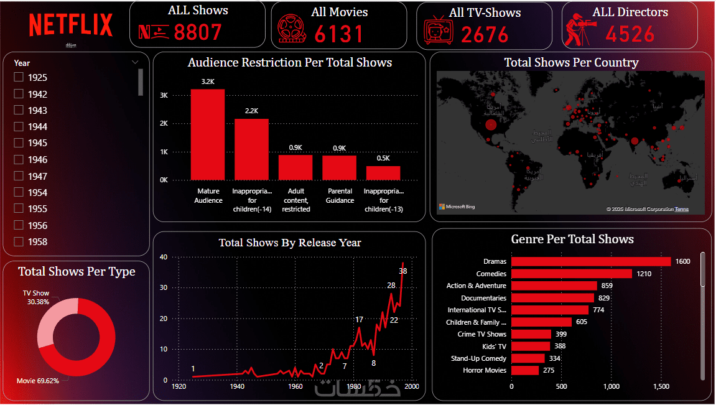Click the Netflix logo
This screenshot has width=716, height=405.
pos(71,25)
